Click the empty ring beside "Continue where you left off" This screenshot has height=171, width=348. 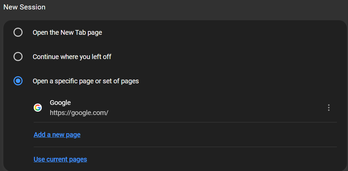point(14,57)
